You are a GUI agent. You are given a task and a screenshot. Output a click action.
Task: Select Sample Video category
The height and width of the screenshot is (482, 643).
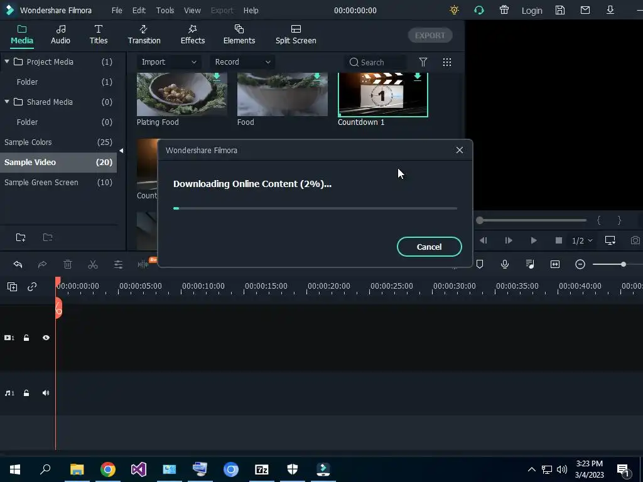pyautogui.click(x=58, y=163)
